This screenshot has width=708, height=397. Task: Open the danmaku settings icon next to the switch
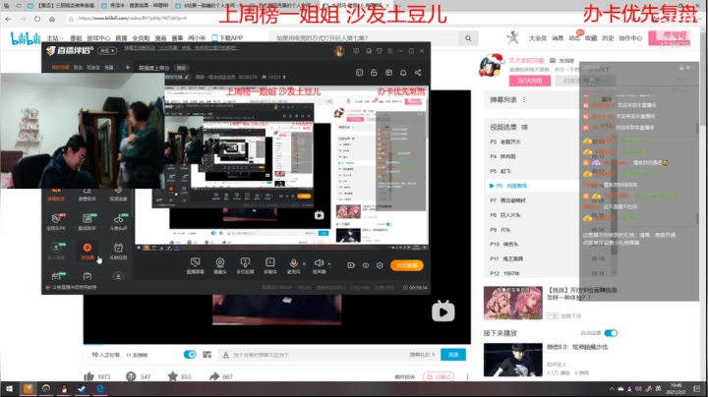(207, 355)
